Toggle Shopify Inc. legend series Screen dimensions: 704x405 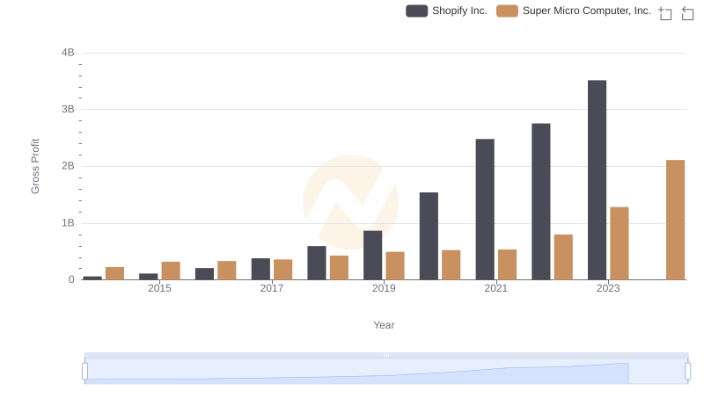pyautogui.click(x=446, y=11)
